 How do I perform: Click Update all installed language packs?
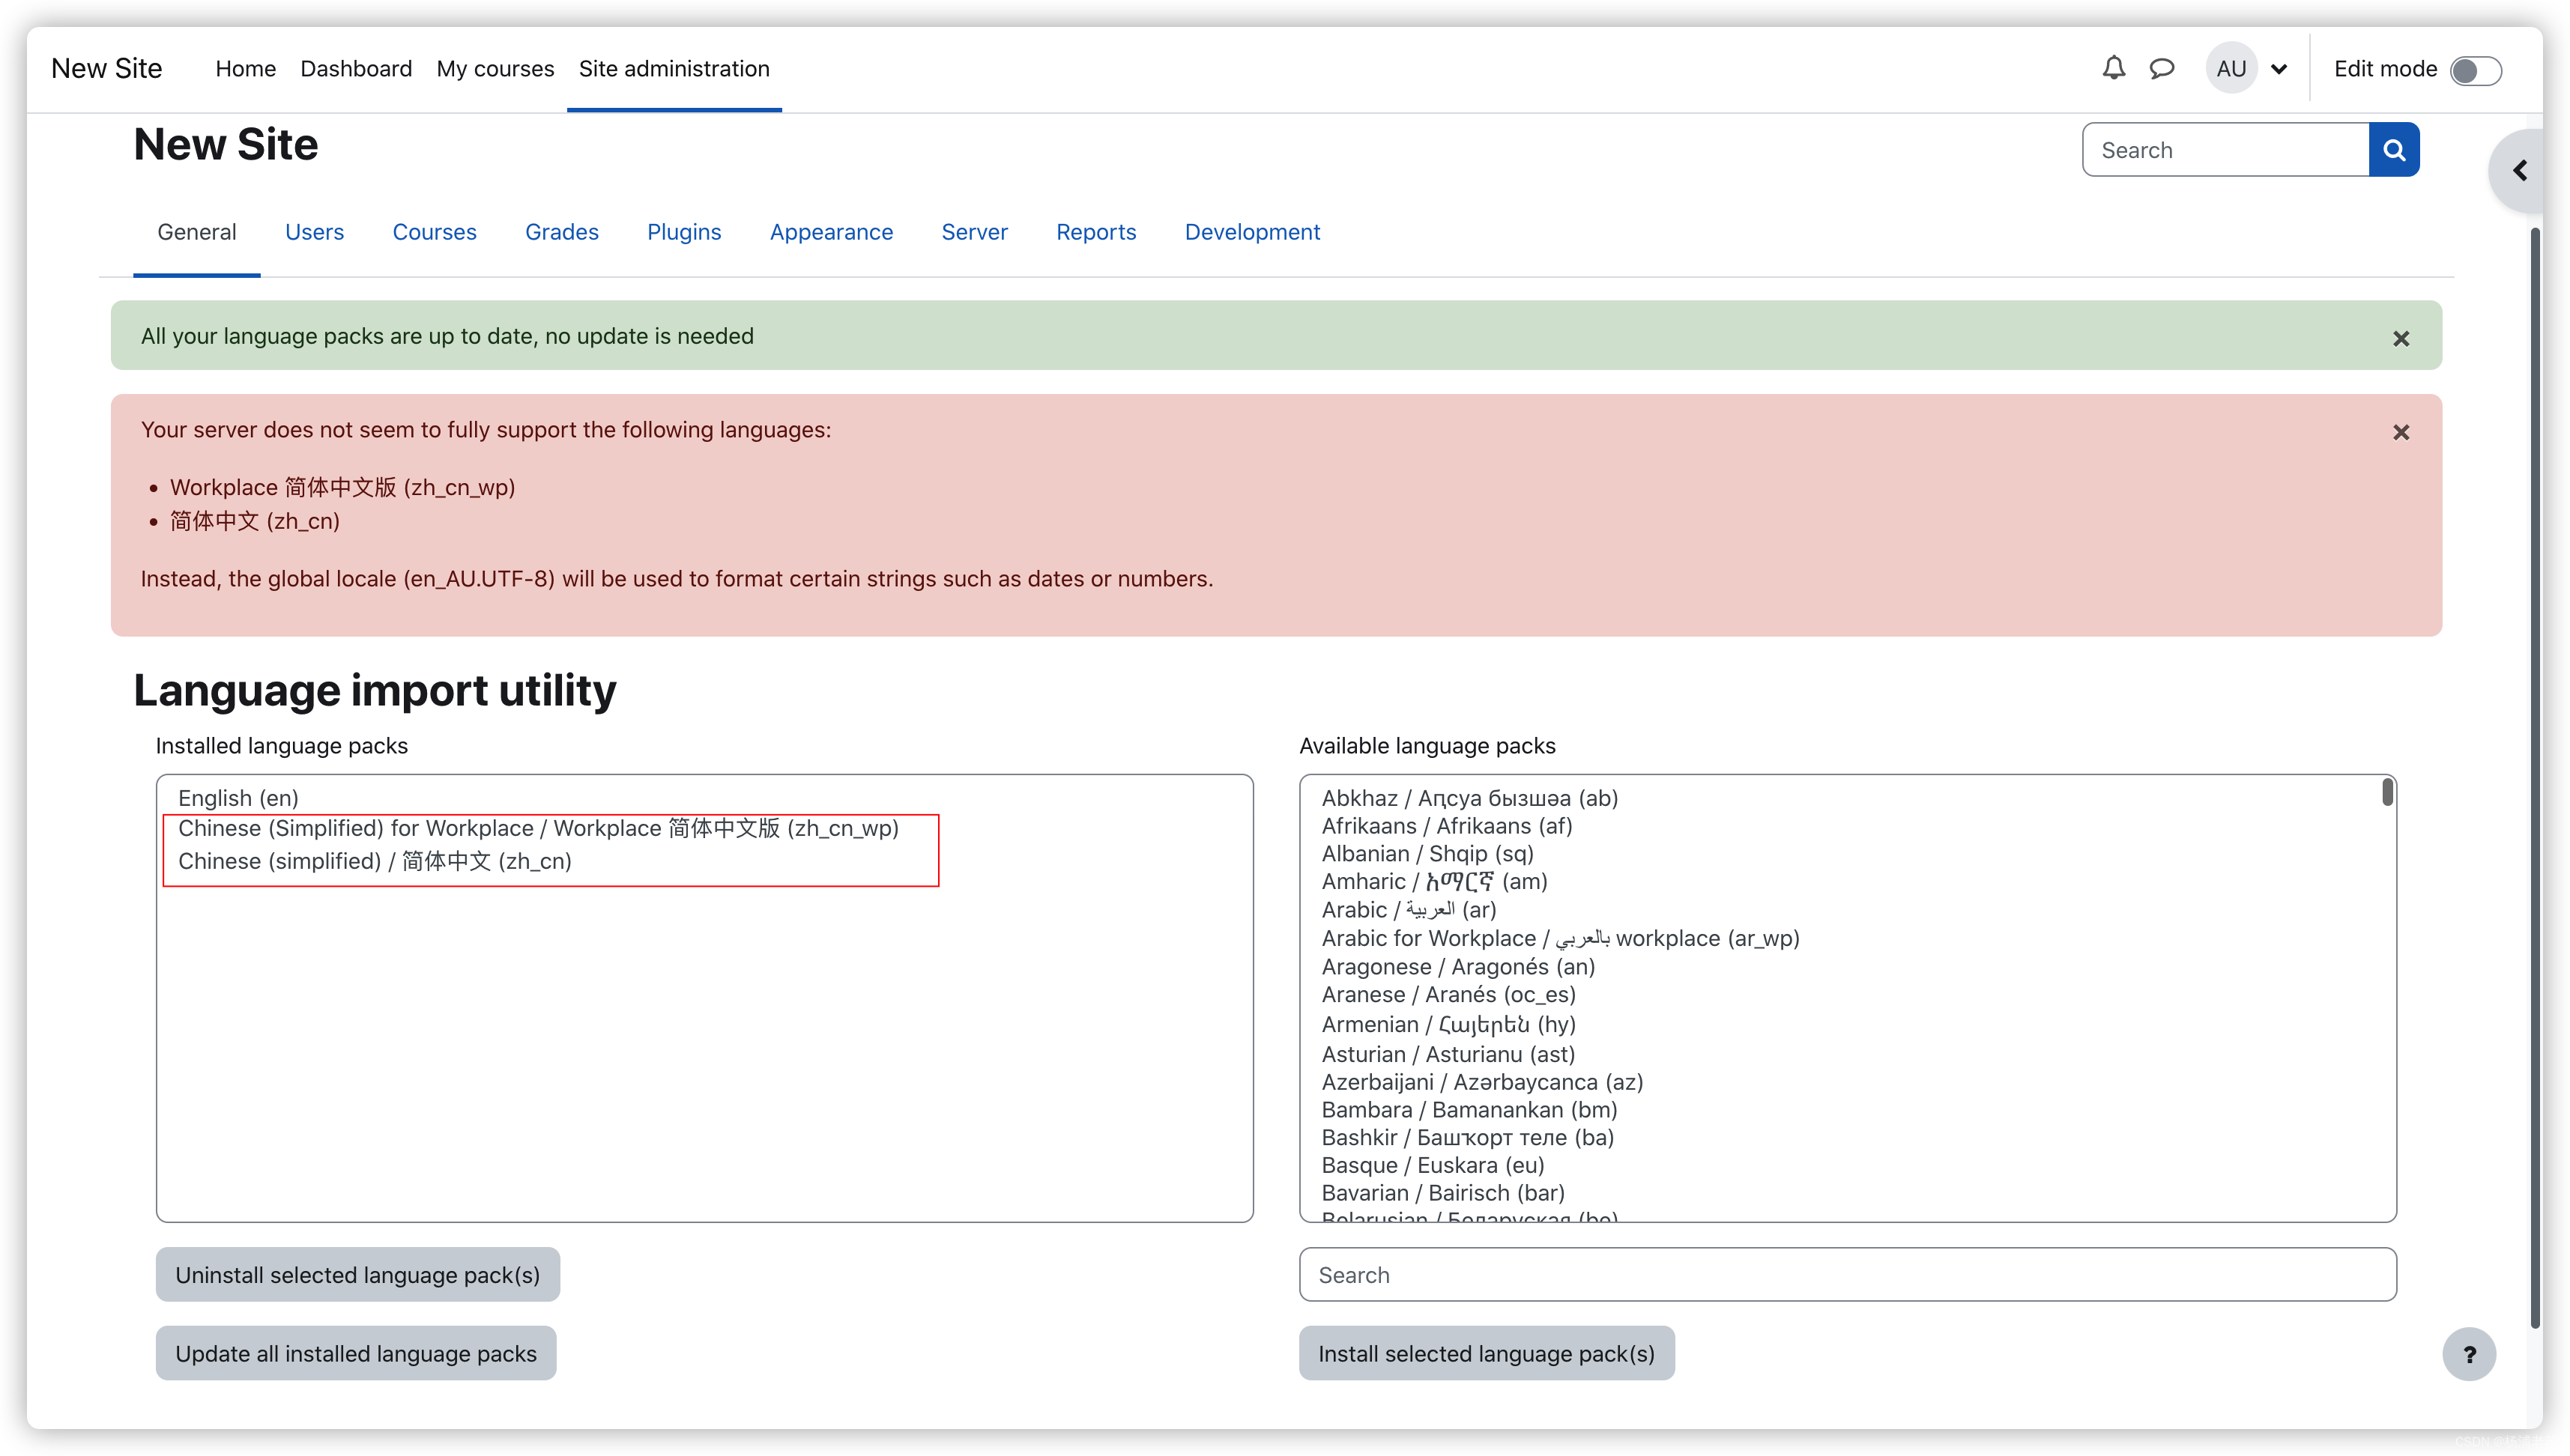click(x=355, y=1354)
